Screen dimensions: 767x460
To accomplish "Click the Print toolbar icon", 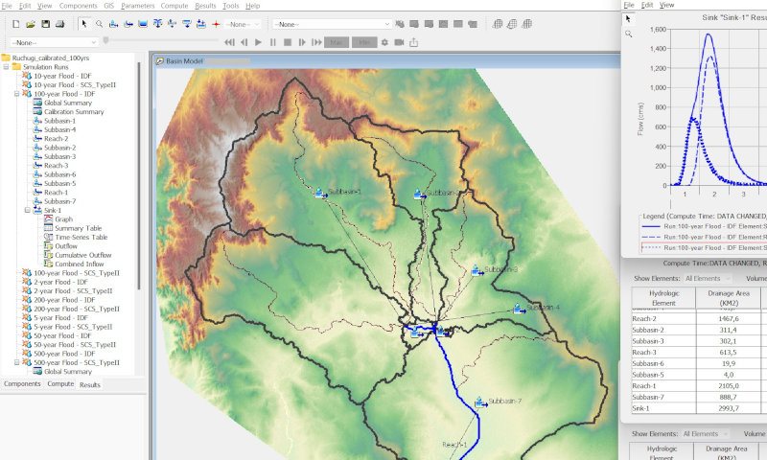I will point(60,23).
